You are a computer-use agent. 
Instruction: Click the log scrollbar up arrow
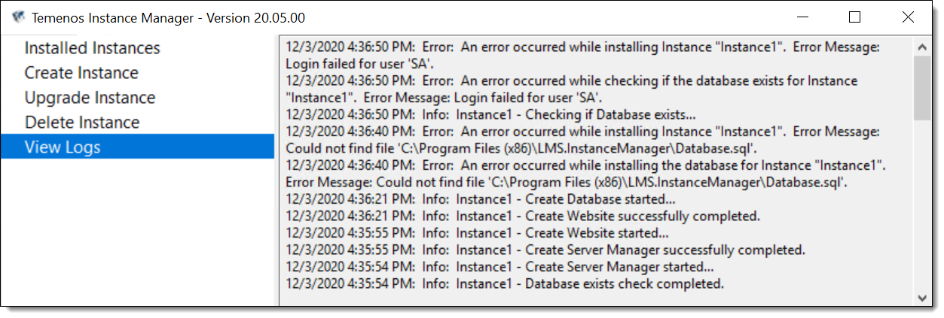[x=922, y=47]
